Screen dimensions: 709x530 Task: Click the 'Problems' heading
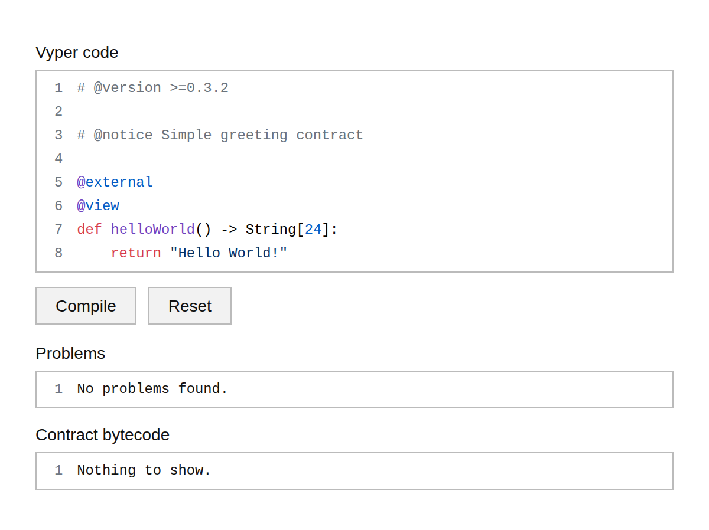coord(70,354)
